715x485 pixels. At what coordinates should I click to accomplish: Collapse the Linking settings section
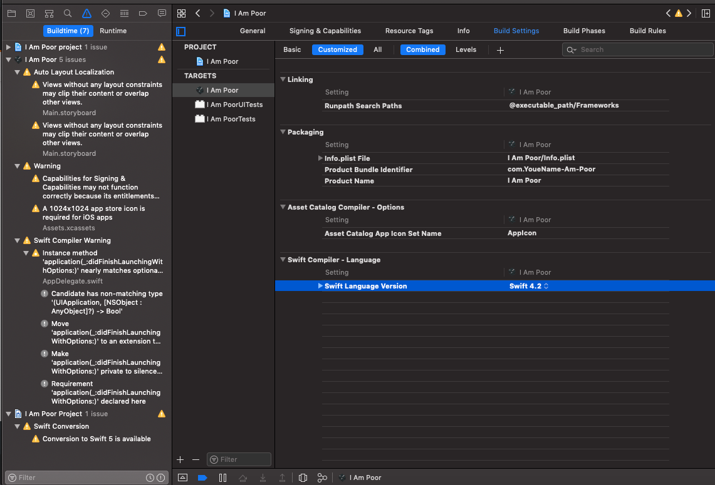coord(283,79)
